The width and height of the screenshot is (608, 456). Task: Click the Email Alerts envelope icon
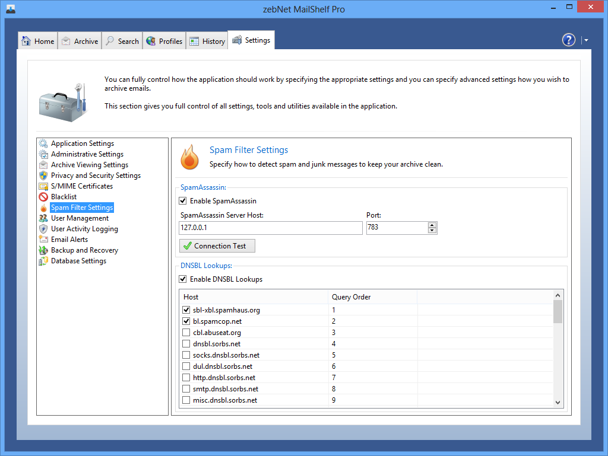(x=43, y=240)
